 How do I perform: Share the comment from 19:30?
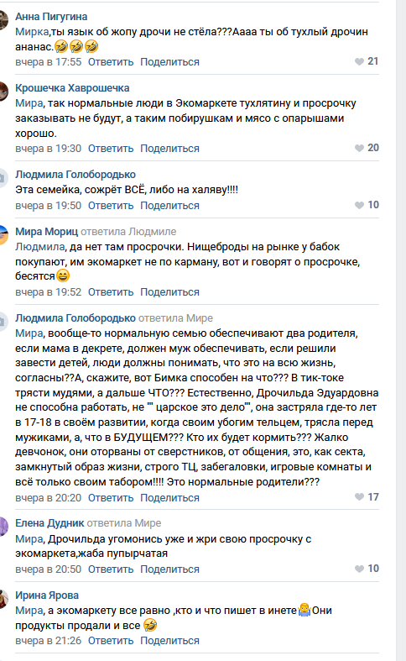pos(169,149)
